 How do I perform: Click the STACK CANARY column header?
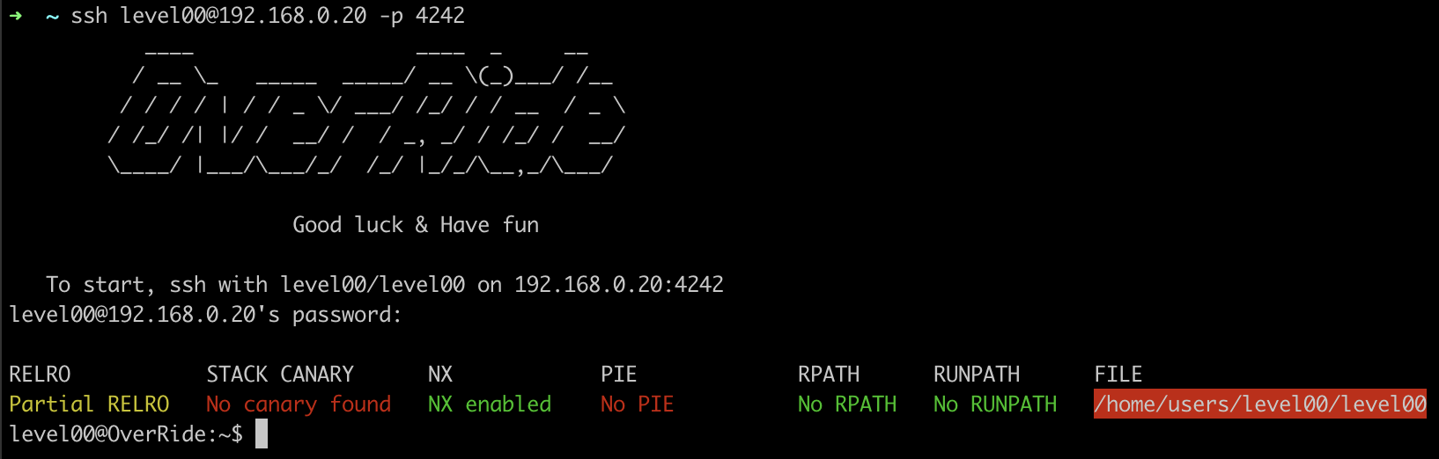coord(280,375)
